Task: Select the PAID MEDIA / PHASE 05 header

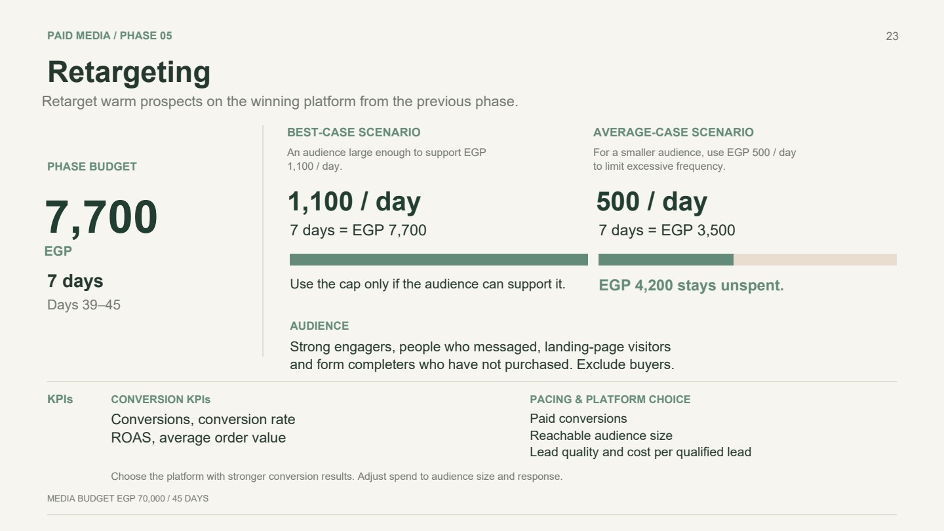Action: tap(109, 35)
